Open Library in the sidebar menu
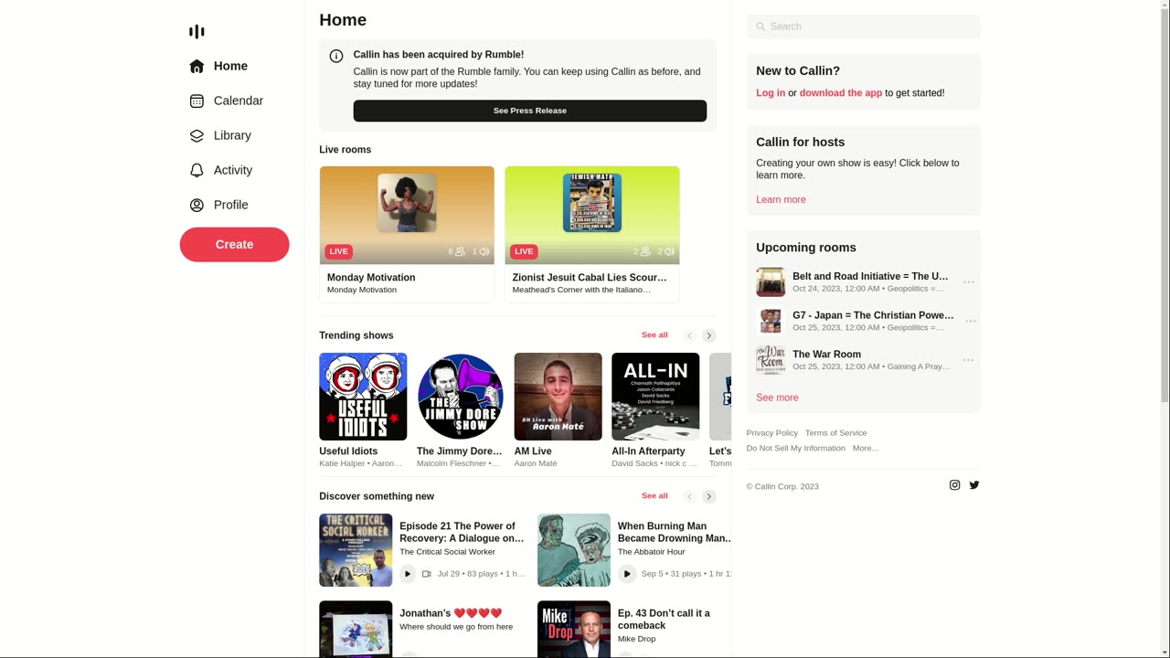Screen dimensions: 1170x658 [234, 135]
